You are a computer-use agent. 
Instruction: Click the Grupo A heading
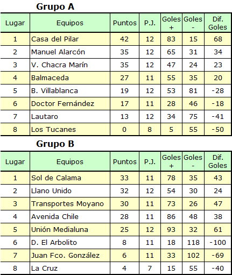(x=55, y=7)
